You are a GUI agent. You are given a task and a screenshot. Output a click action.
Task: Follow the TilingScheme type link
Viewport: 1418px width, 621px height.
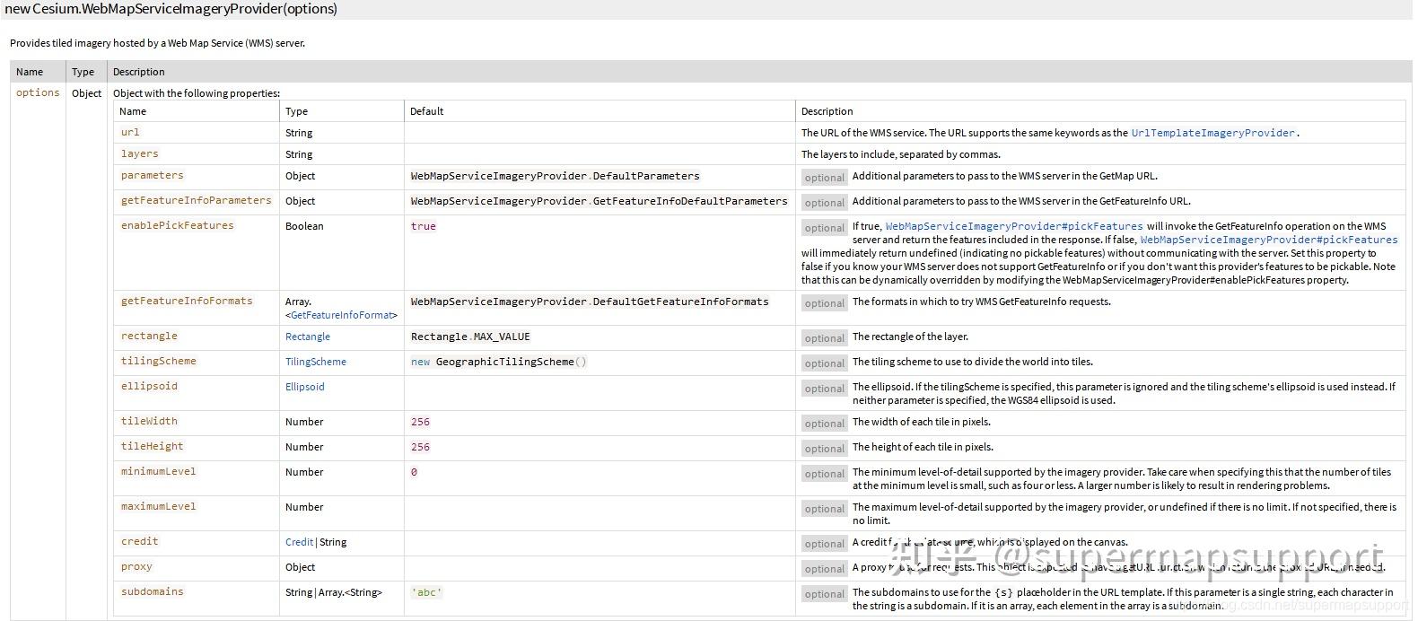point(316,362)
